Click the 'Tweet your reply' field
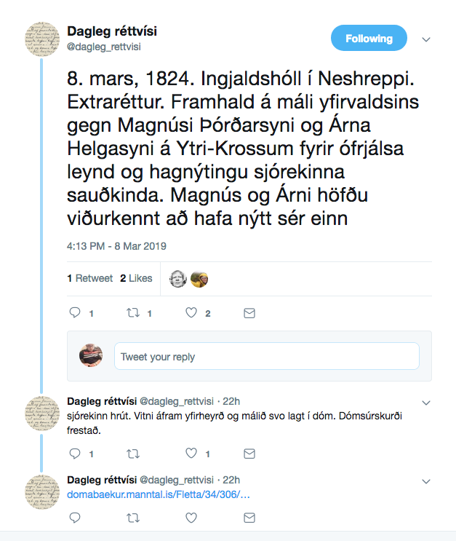 (266, 357)
